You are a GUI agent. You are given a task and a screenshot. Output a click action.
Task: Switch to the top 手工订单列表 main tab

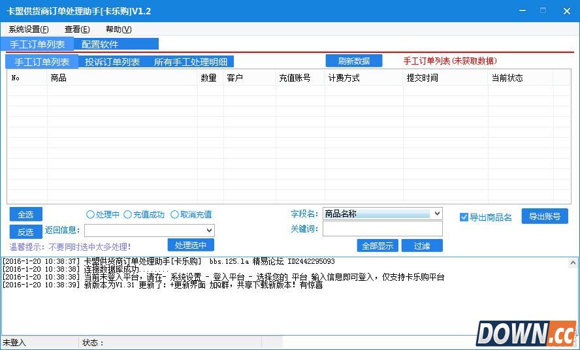37,44
